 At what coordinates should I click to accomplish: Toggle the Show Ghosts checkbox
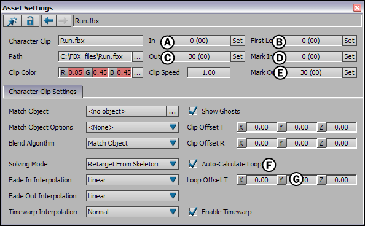point(193,111)
